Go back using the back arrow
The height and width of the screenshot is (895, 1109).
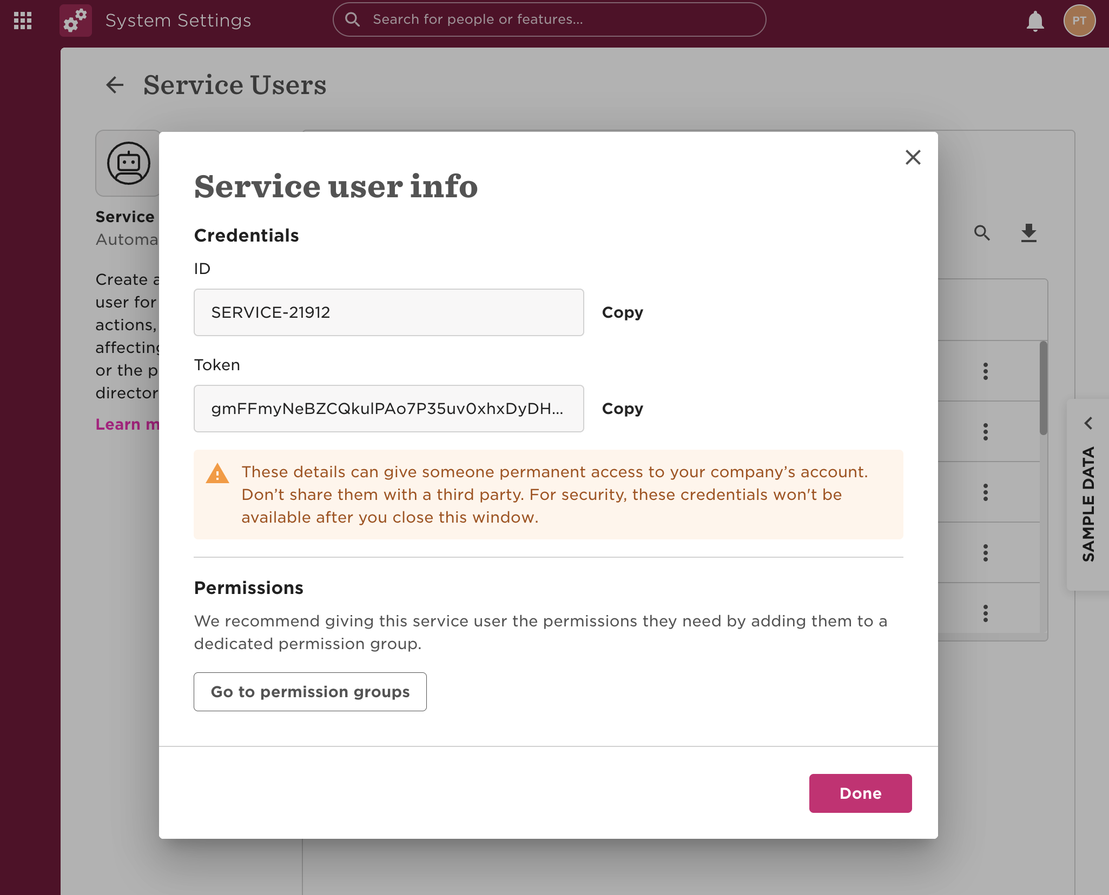coord(115,85)
